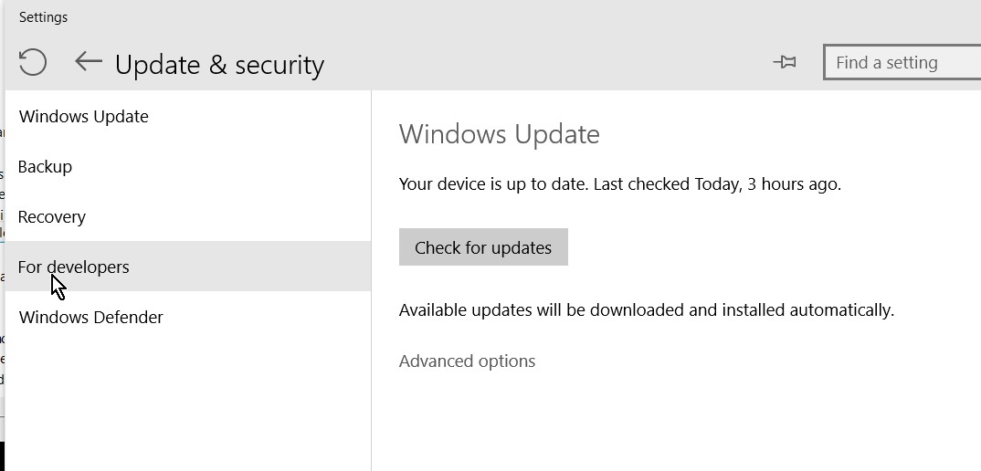Click the Windows Update heading in content pane

pyautogui.click(x=499, y=135)
